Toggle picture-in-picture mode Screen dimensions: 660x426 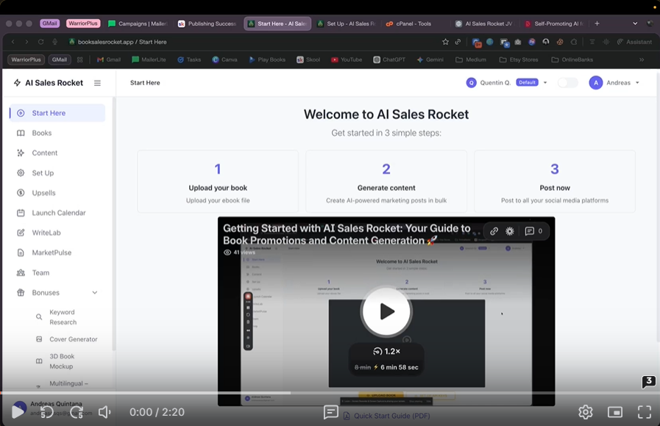coord(615,412)
